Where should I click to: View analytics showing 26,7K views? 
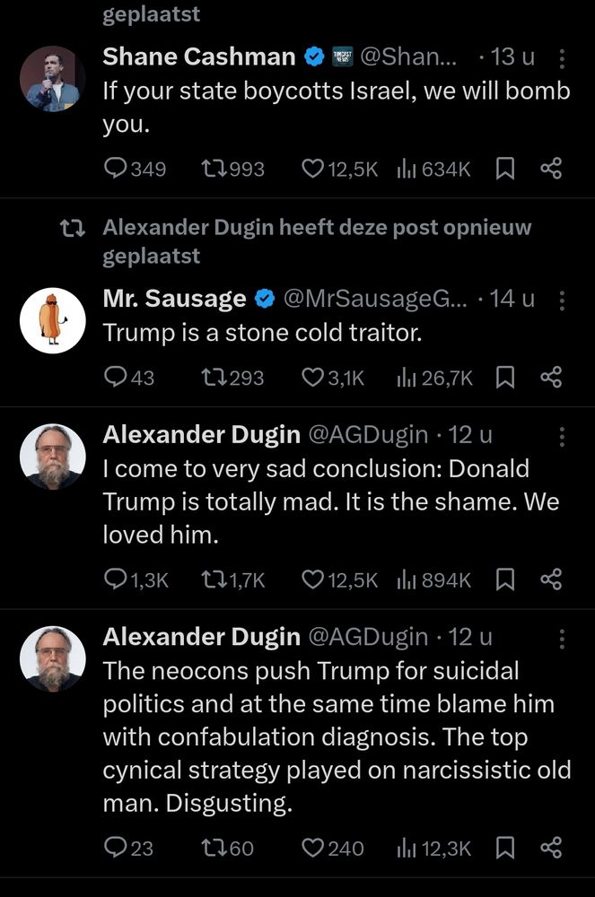tap(434, 378)
